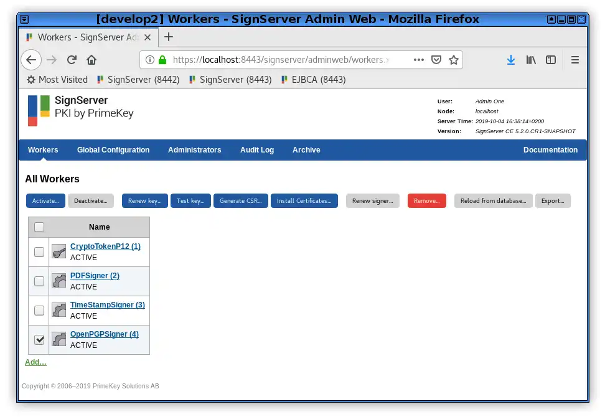This screenshot has width=605, height=417.
Task: Click the PDFSigner gear icon
Action: tap(59, 281)
